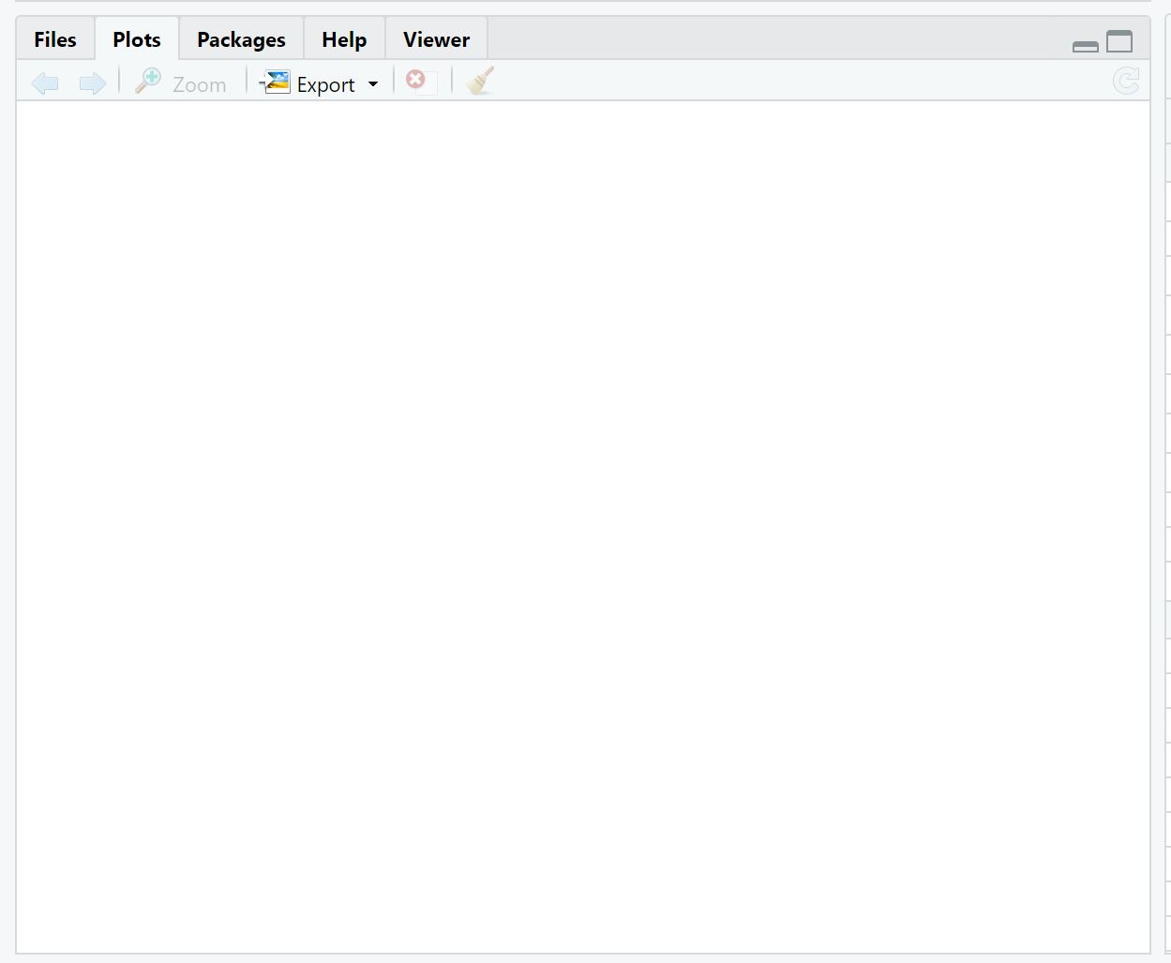
Task: Go to the previous plot with back arrow
Action: click(x=45, y=83)
